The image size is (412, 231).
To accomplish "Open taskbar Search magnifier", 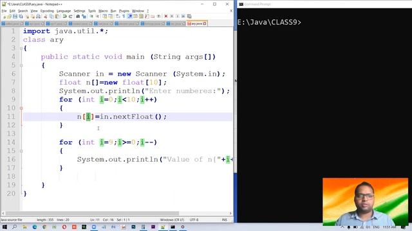I will coord(14,227).
